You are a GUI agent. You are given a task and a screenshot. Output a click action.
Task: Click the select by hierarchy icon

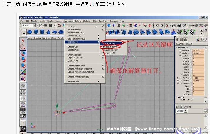click(x=60, y=25)
